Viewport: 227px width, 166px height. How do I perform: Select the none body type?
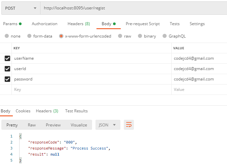pyautogui.click(x=7, y=36)
